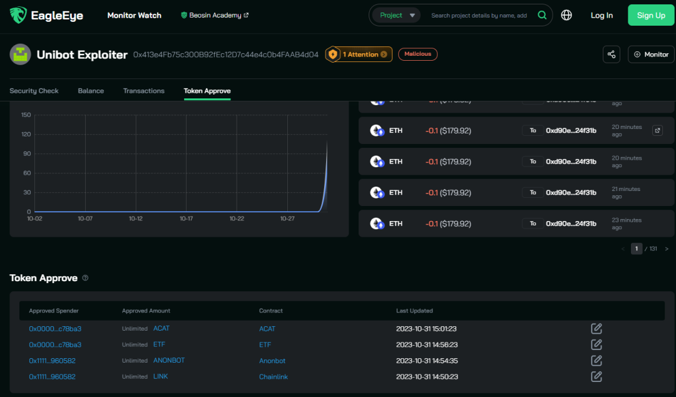Screen dimensions: 676x397
Task: Click edit icon for Chainlink approval
Action: pyautogui.click(x=597, y=376)
